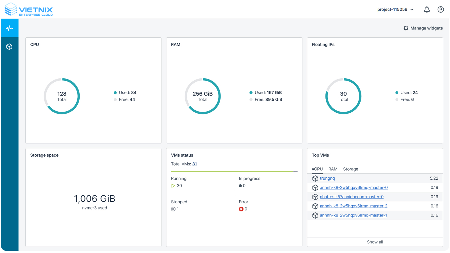Viewport: 450px width, 253px height.
Task: Click the error status icon in VMs status
Action: [x=241, y=209]
